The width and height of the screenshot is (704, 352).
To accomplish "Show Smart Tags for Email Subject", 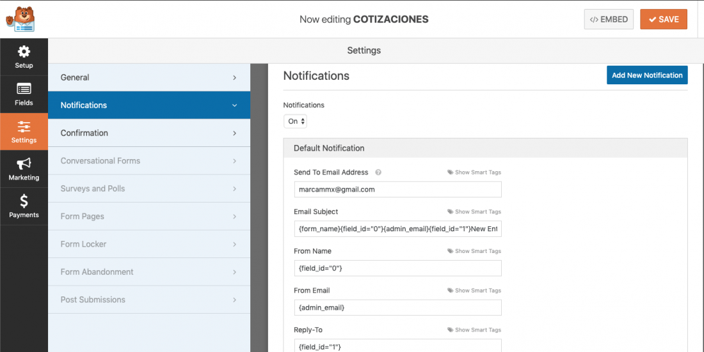I will 474,211.
